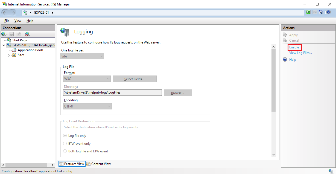Image resolution: width=336 pixels, height=174 pixels.
Task: Select Application Pools in the tree
Action: point(30,50)
